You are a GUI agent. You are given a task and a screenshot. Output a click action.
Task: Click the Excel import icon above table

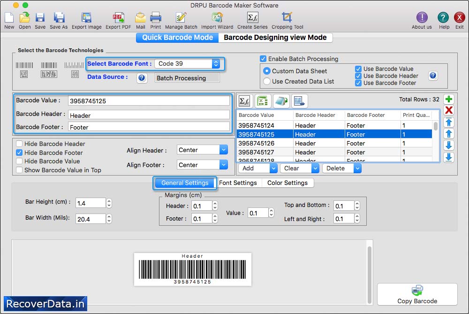pyautogui.click(x=263, y=101)
